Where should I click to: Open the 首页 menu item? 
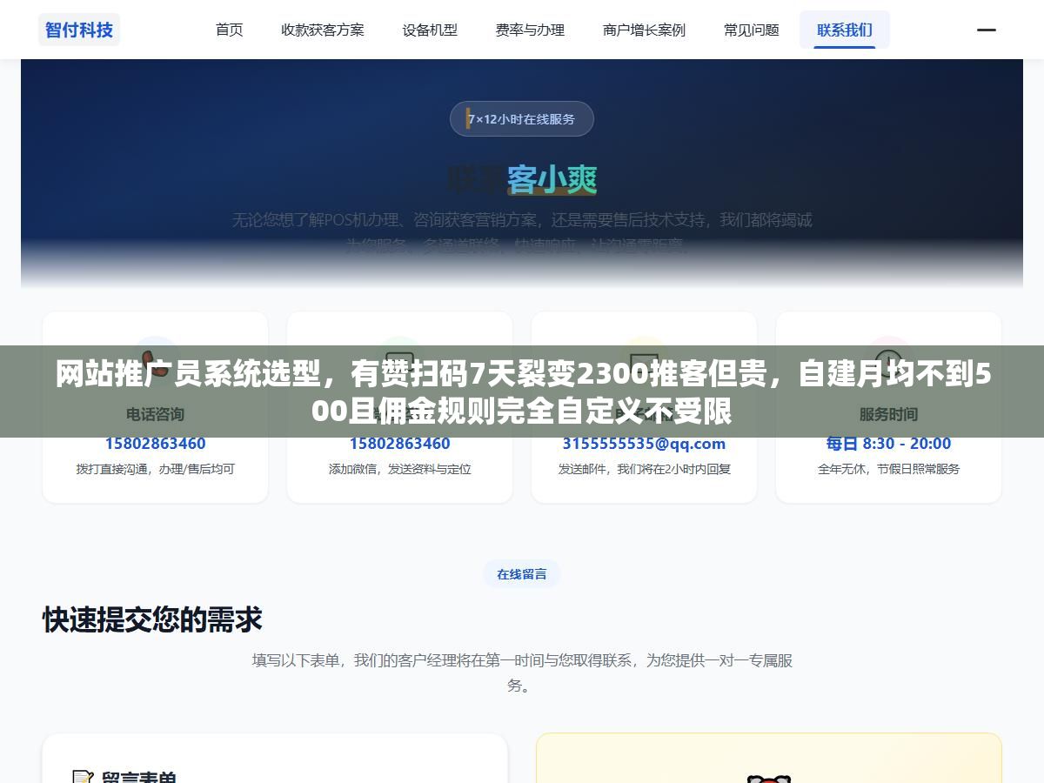pyautogui.click(x=230, y=30)
